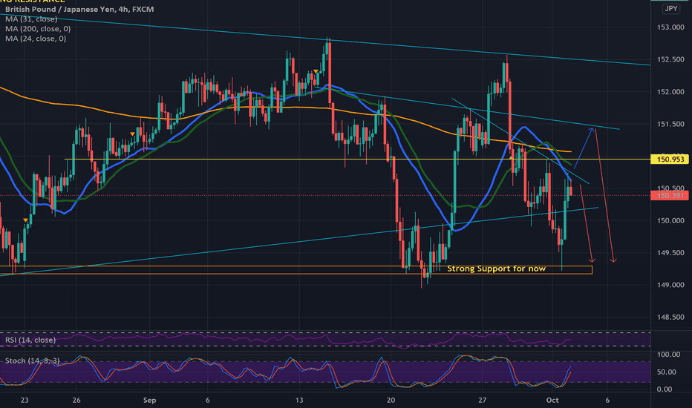The image size is (692, 408).
Task: Click the 50.00 Stoch scale value
Action: click(667, 372)
